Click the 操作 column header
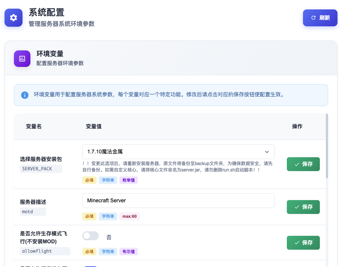This screenshot has width=339, height=267. point(297,126)
